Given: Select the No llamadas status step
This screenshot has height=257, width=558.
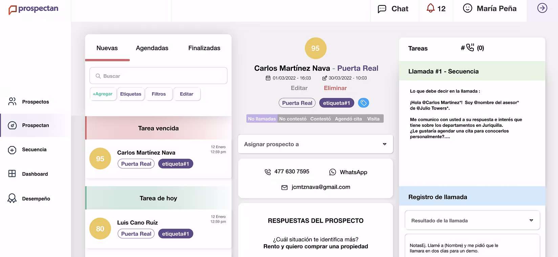Looking at the screenshot, I should (262, 119).
